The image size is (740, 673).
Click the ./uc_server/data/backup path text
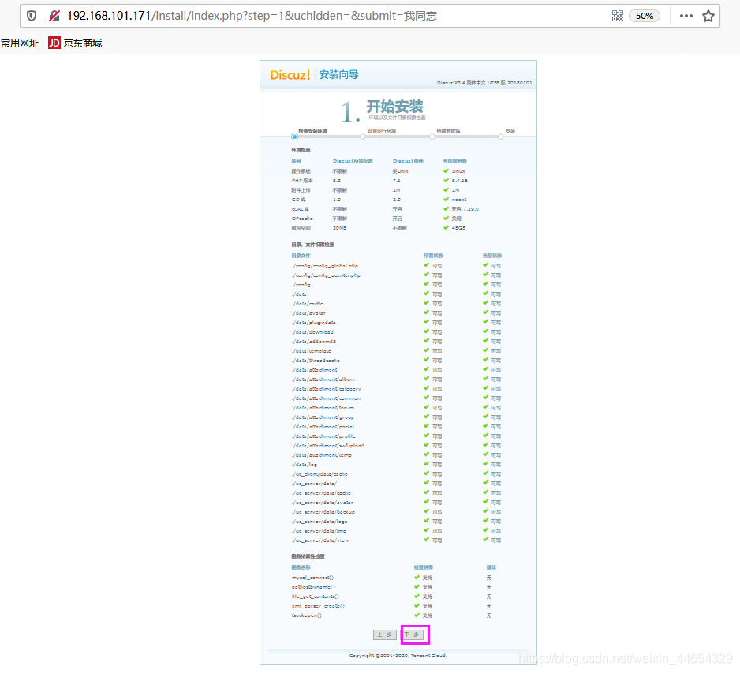pyautogui.click(x=323, y=511)
